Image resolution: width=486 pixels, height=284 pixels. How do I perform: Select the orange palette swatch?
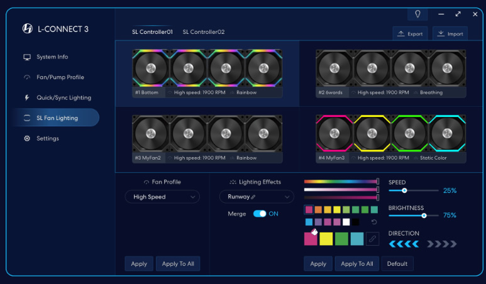click(318, 210)
